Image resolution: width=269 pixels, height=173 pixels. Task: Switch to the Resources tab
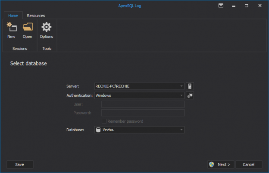tap(36, 15)
